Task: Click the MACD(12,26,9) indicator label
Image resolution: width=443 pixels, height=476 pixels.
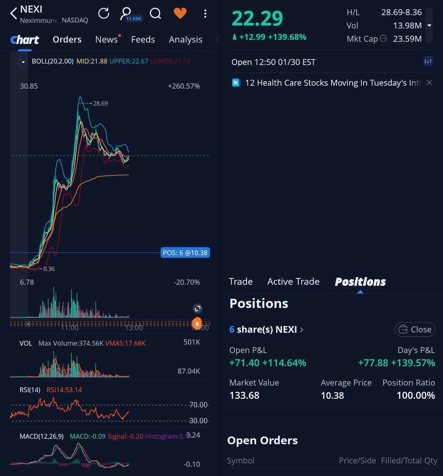Action: pos(41,436)
